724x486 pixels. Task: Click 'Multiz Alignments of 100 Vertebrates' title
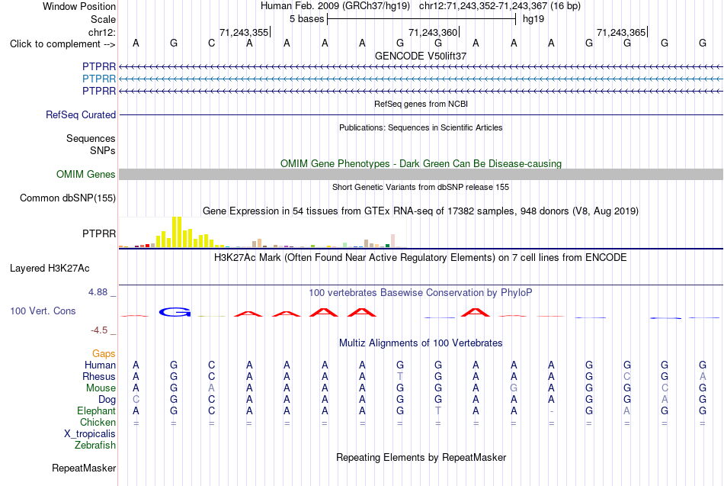421,343
